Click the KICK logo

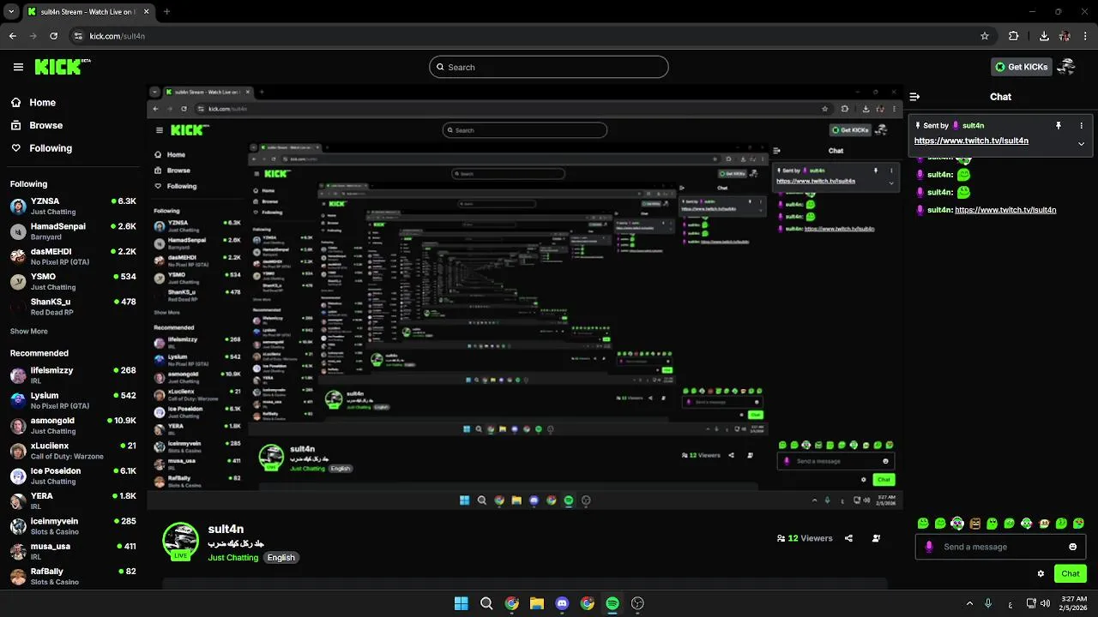click(63, 67)
